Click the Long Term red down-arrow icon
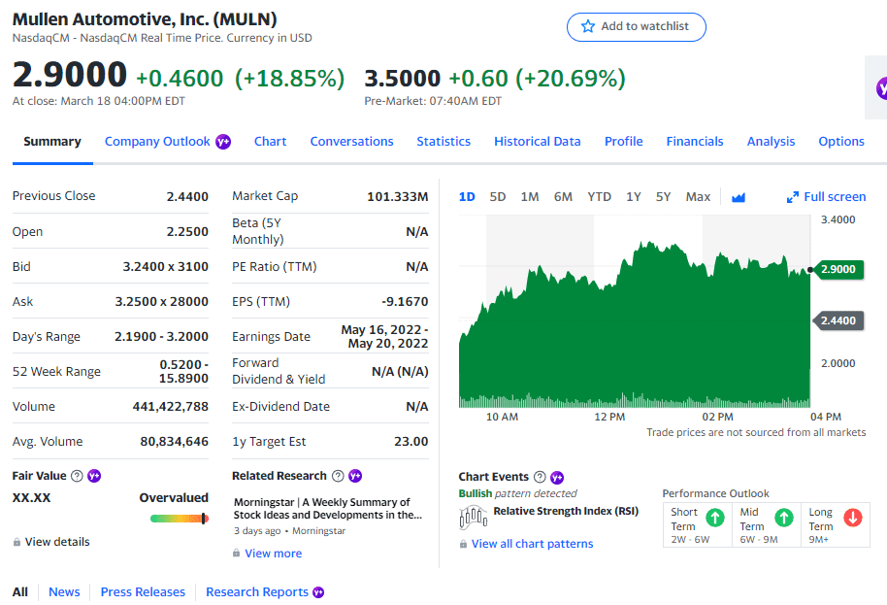This screenshot has width=887, height=605. point(853,518)
